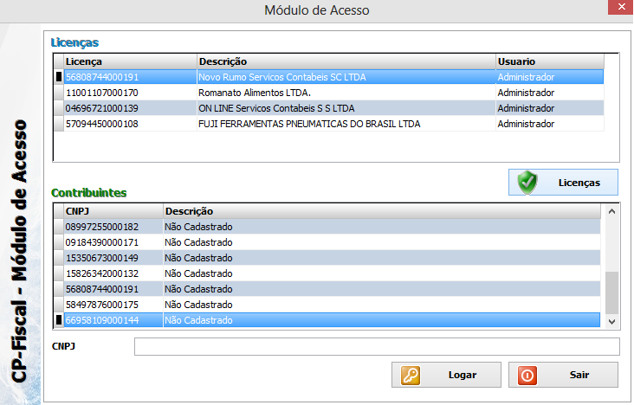
Task: Click the Contribuintes scrollbar thumb
Action: [x=611, y=292]
